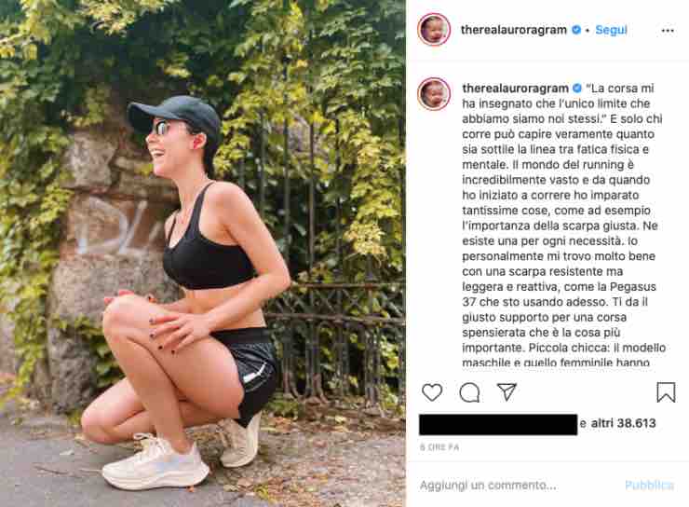Screen dimensions: 689x507
Task: Click the white running shoe in the photo
Action: pyautogui.click(x=155, y=462)
